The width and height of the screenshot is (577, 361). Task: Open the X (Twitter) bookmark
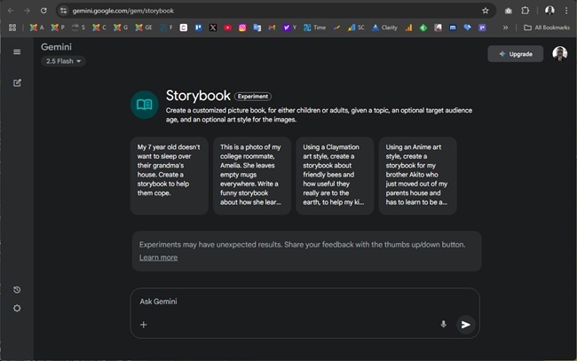click(213, 27)
